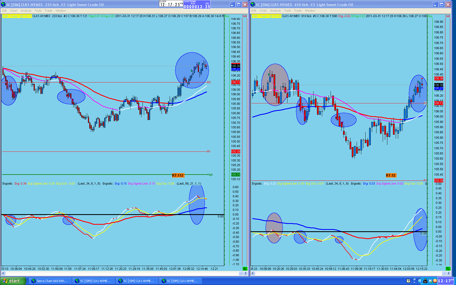Click the taskbar clock showing 12:17 PM
Image resolution: width=456 pixels, height=285 pixels.
click(x=446, y=281)
